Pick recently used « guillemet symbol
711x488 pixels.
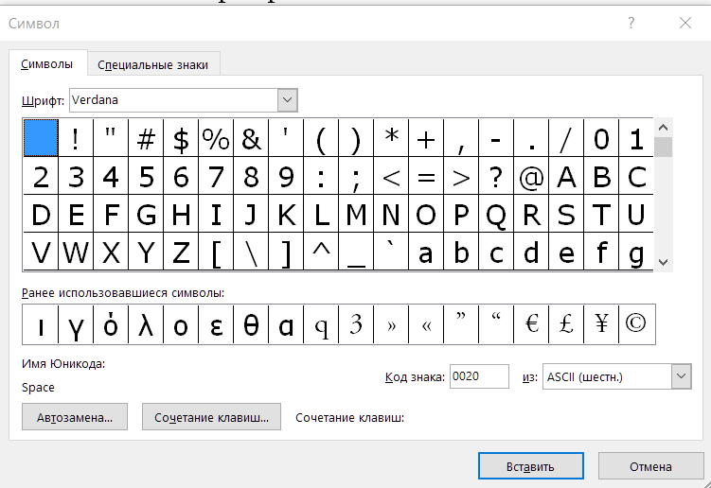click(426, 324)
